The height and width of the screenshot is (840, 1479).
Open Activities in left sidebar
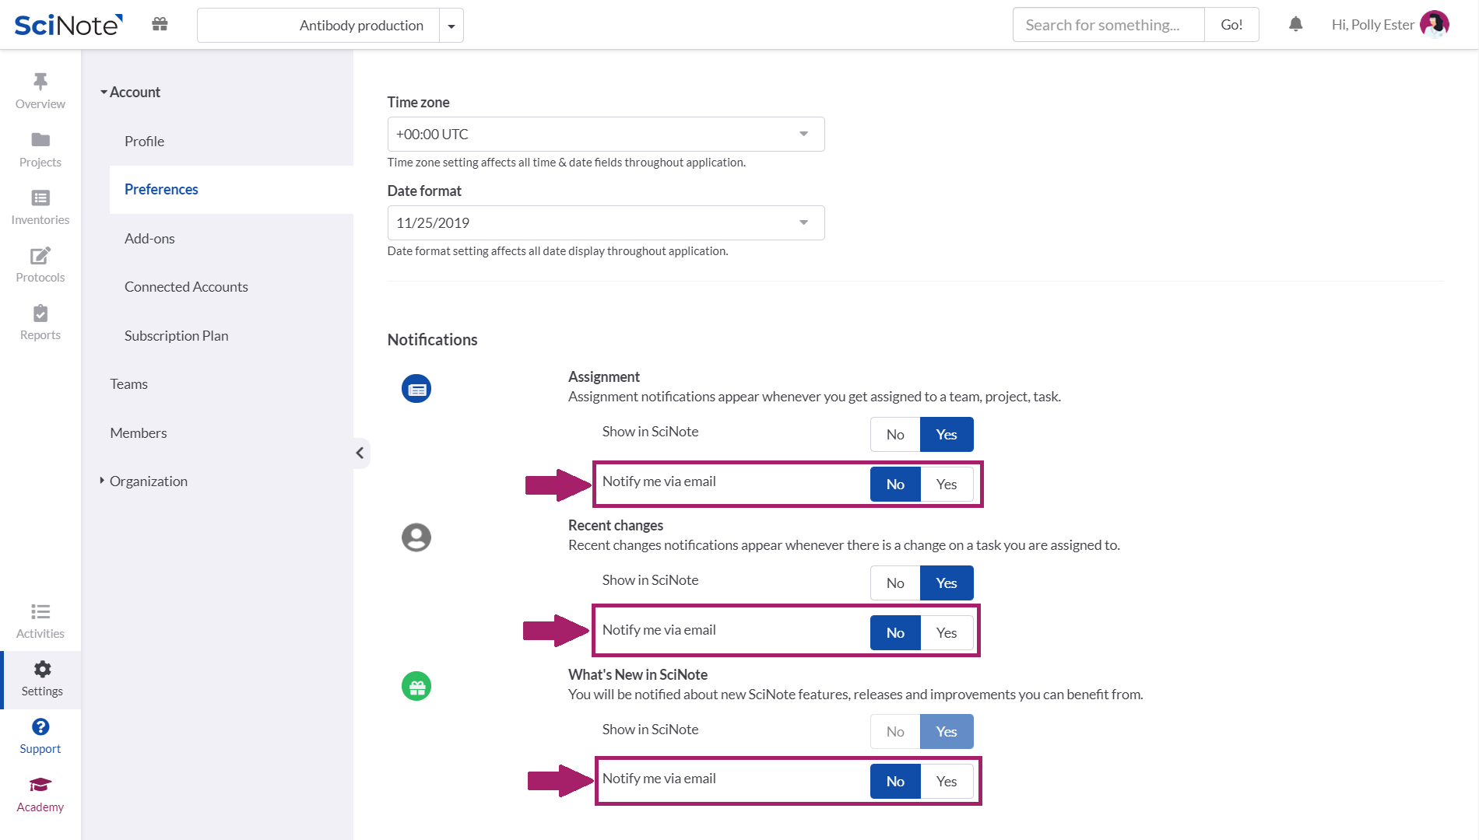pos(40,621)
